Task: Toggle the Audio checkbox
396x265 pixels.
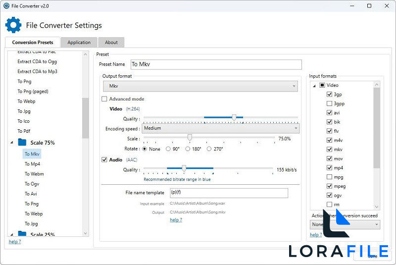Action: click(x=104, y=159)
